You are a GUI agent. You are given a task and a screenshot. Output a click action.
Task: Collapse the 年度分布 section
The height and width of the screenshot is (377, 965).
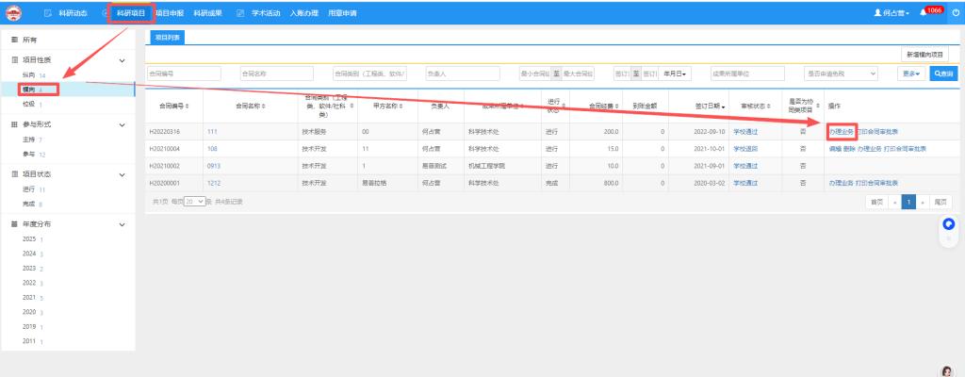coord(123,224)
